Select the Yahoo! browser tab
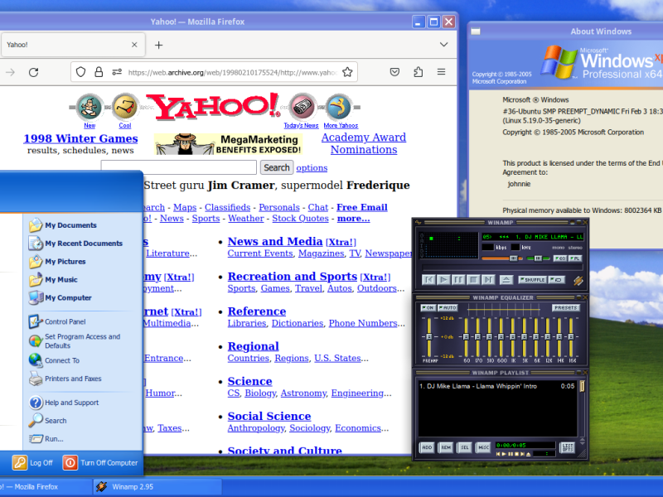 coord(73,45)
